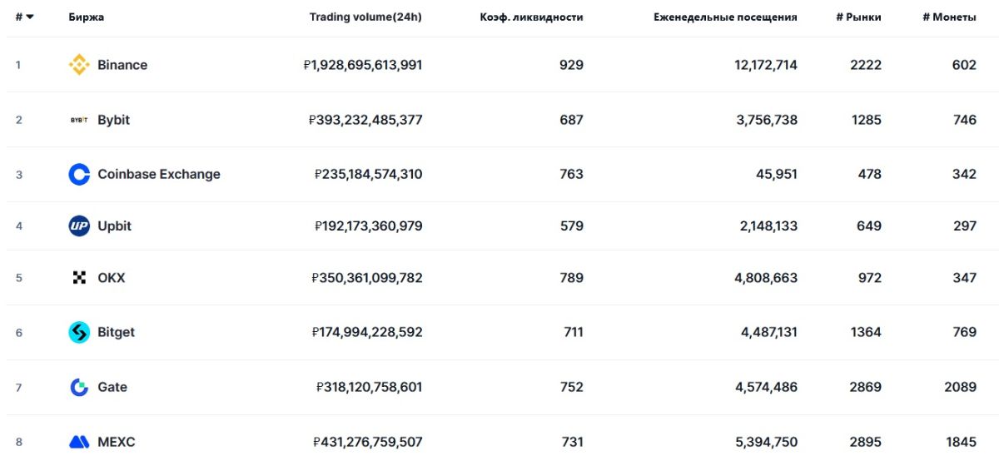The height and width of the screenshot is (461, 999).
Task: Click the Биржа column header
Action: point(87,17)
